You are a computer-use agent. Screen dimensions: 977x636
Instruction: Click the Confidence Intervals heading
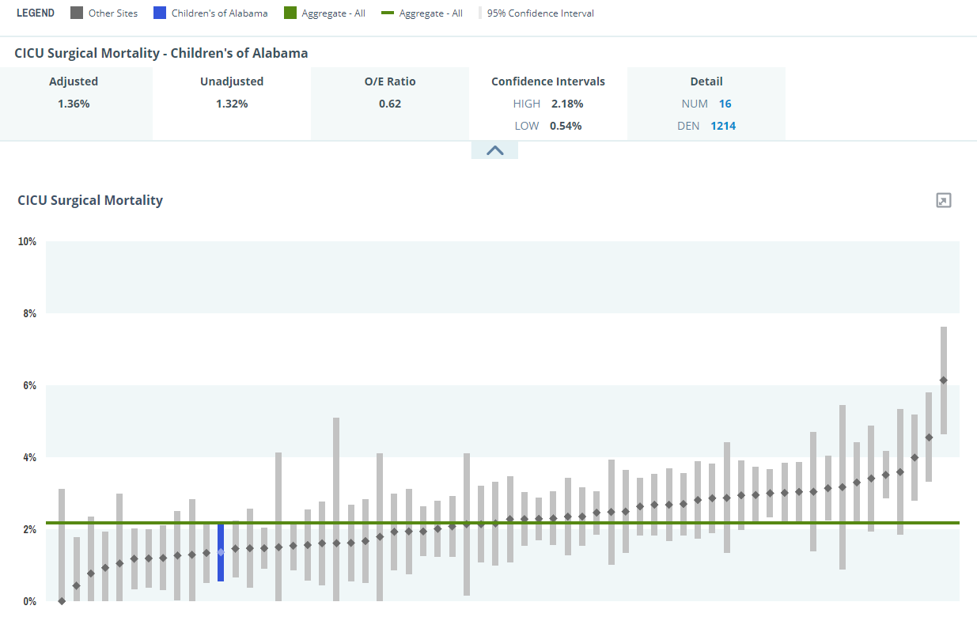point(548,81)
